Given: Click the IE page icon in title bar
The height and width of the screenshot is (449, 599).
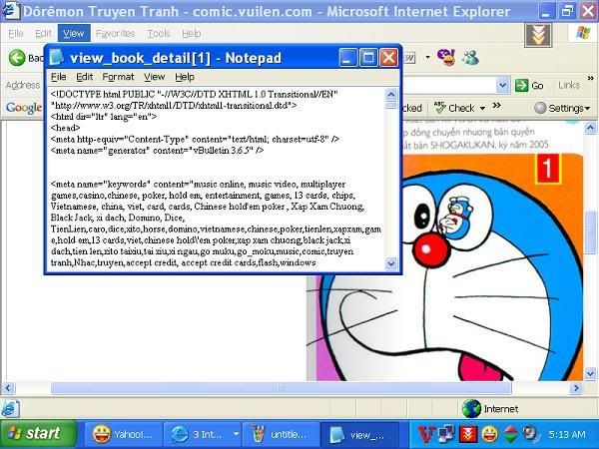Looking at the screenshot, I should (x=11, y=11).
